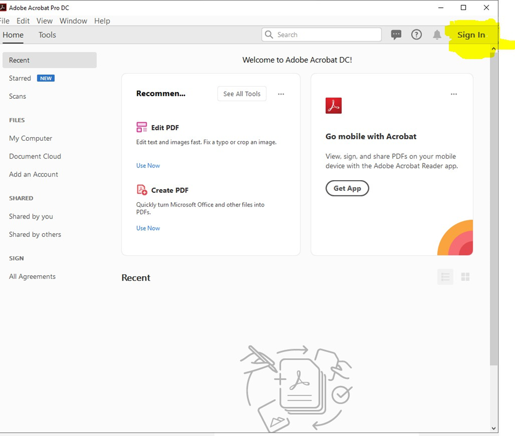Click the Adobe Acrobat title bar icon

click(3, 7)
